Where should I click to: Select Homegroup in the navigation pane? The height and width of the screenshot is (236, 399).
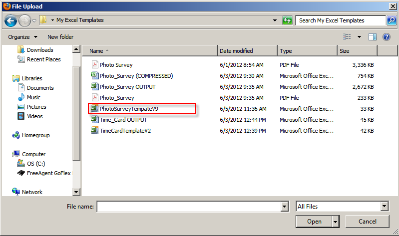pyautogui.click(x=31, y=135)
